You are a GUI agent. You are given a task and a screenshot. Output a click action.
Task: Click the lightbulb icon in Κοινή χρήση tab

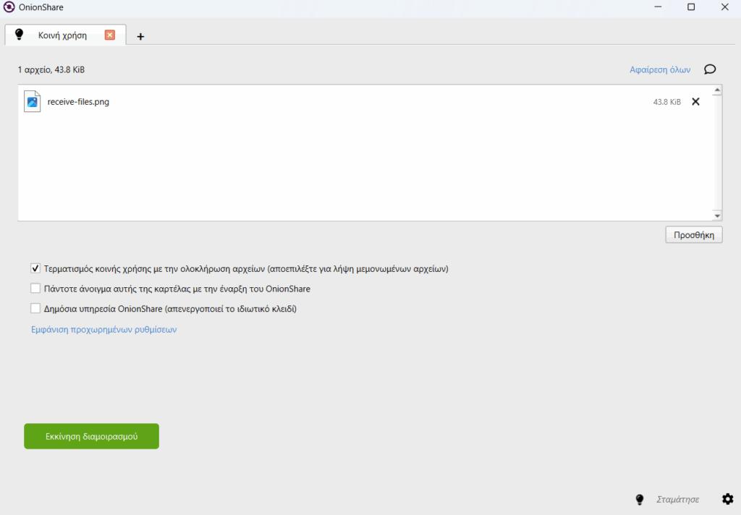(x=20, y=35)
